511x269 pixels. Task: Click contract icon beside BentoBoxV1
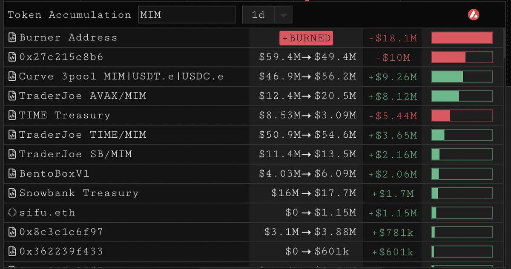12,174
